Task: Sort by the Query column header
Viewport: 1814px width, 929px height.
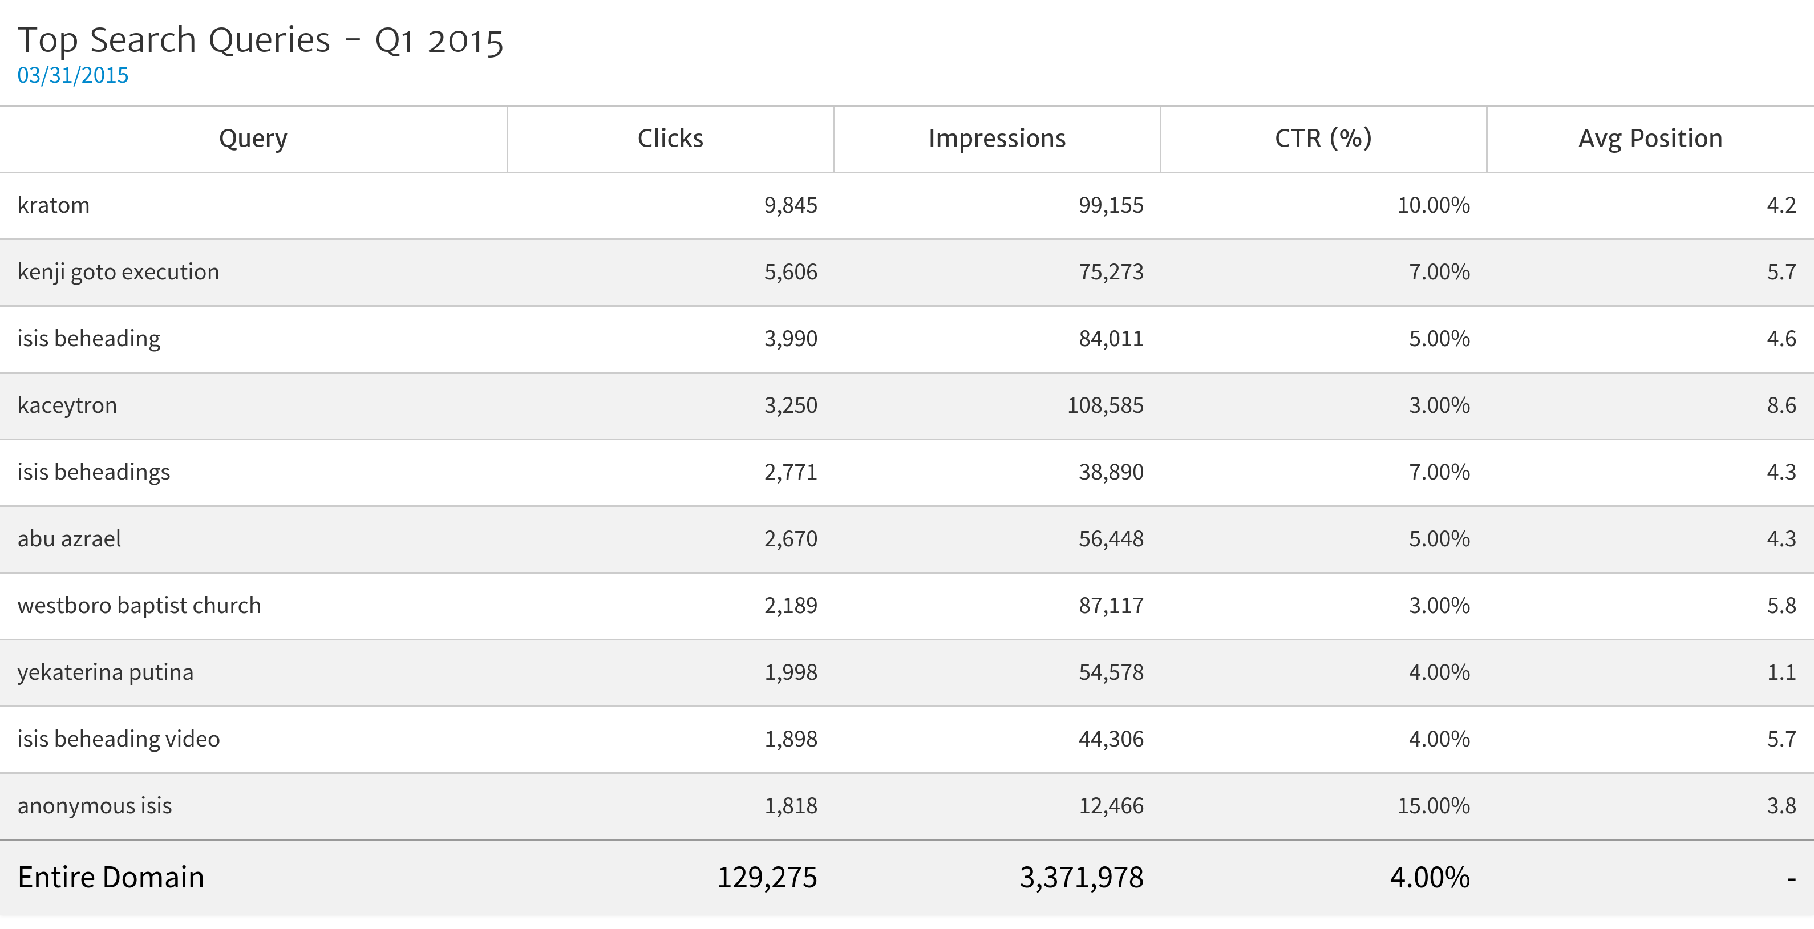Action: [253, 139]
